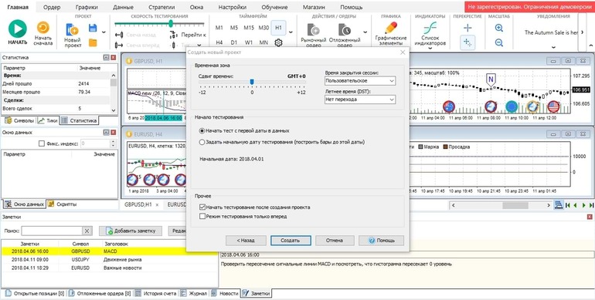Click the USA flag news icon
The height and width of the screenshot is (300, 595).
(553, 106)
